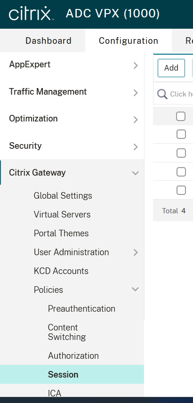Image resolution: width=193 pixels, height=403 pixels.
Task: Expand AppExpert chevron arrow
Action: 136,66
